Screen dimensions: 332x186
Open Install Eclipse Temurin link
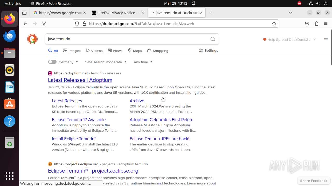74,139
